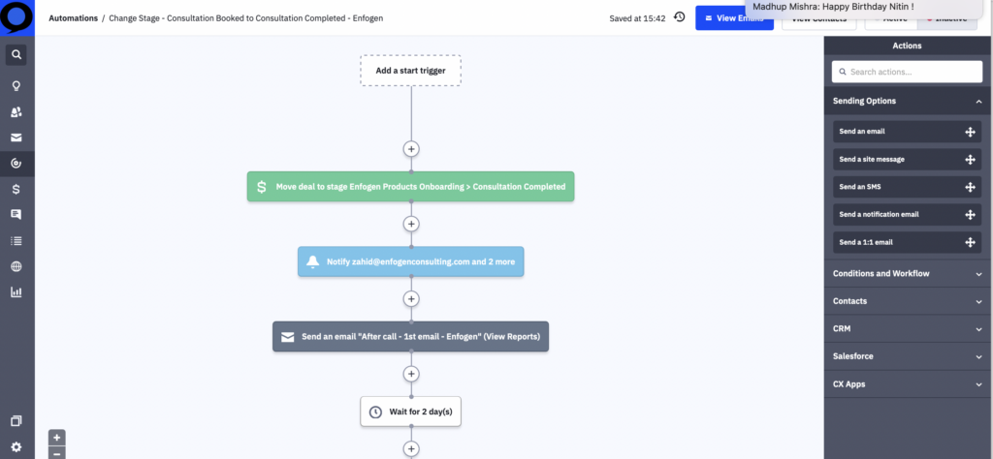Click the Send an SMS action item
993x459 pixels.
pos(907,187)
